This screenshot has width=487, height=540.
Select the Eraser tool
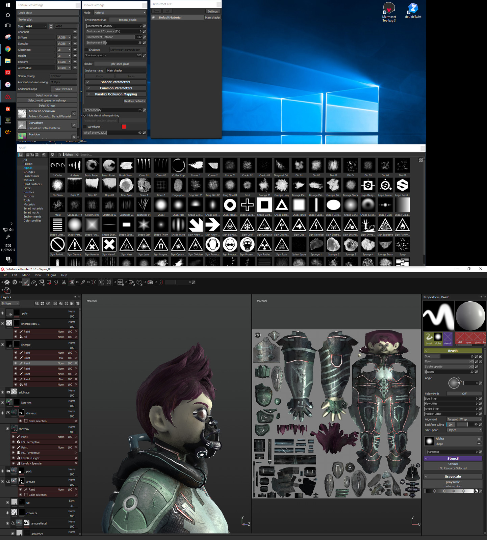click(33, 282)
